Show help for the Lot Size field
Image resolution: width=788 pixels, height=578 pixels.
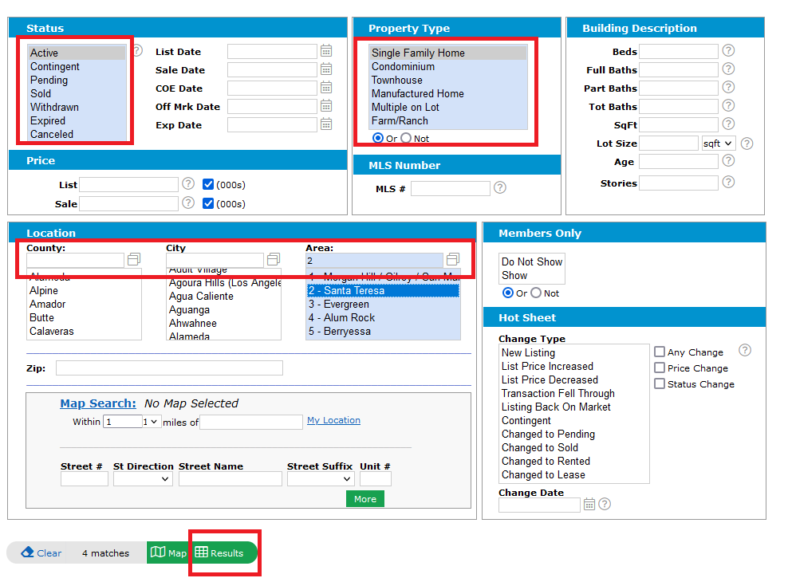click(x=747, y=144)
